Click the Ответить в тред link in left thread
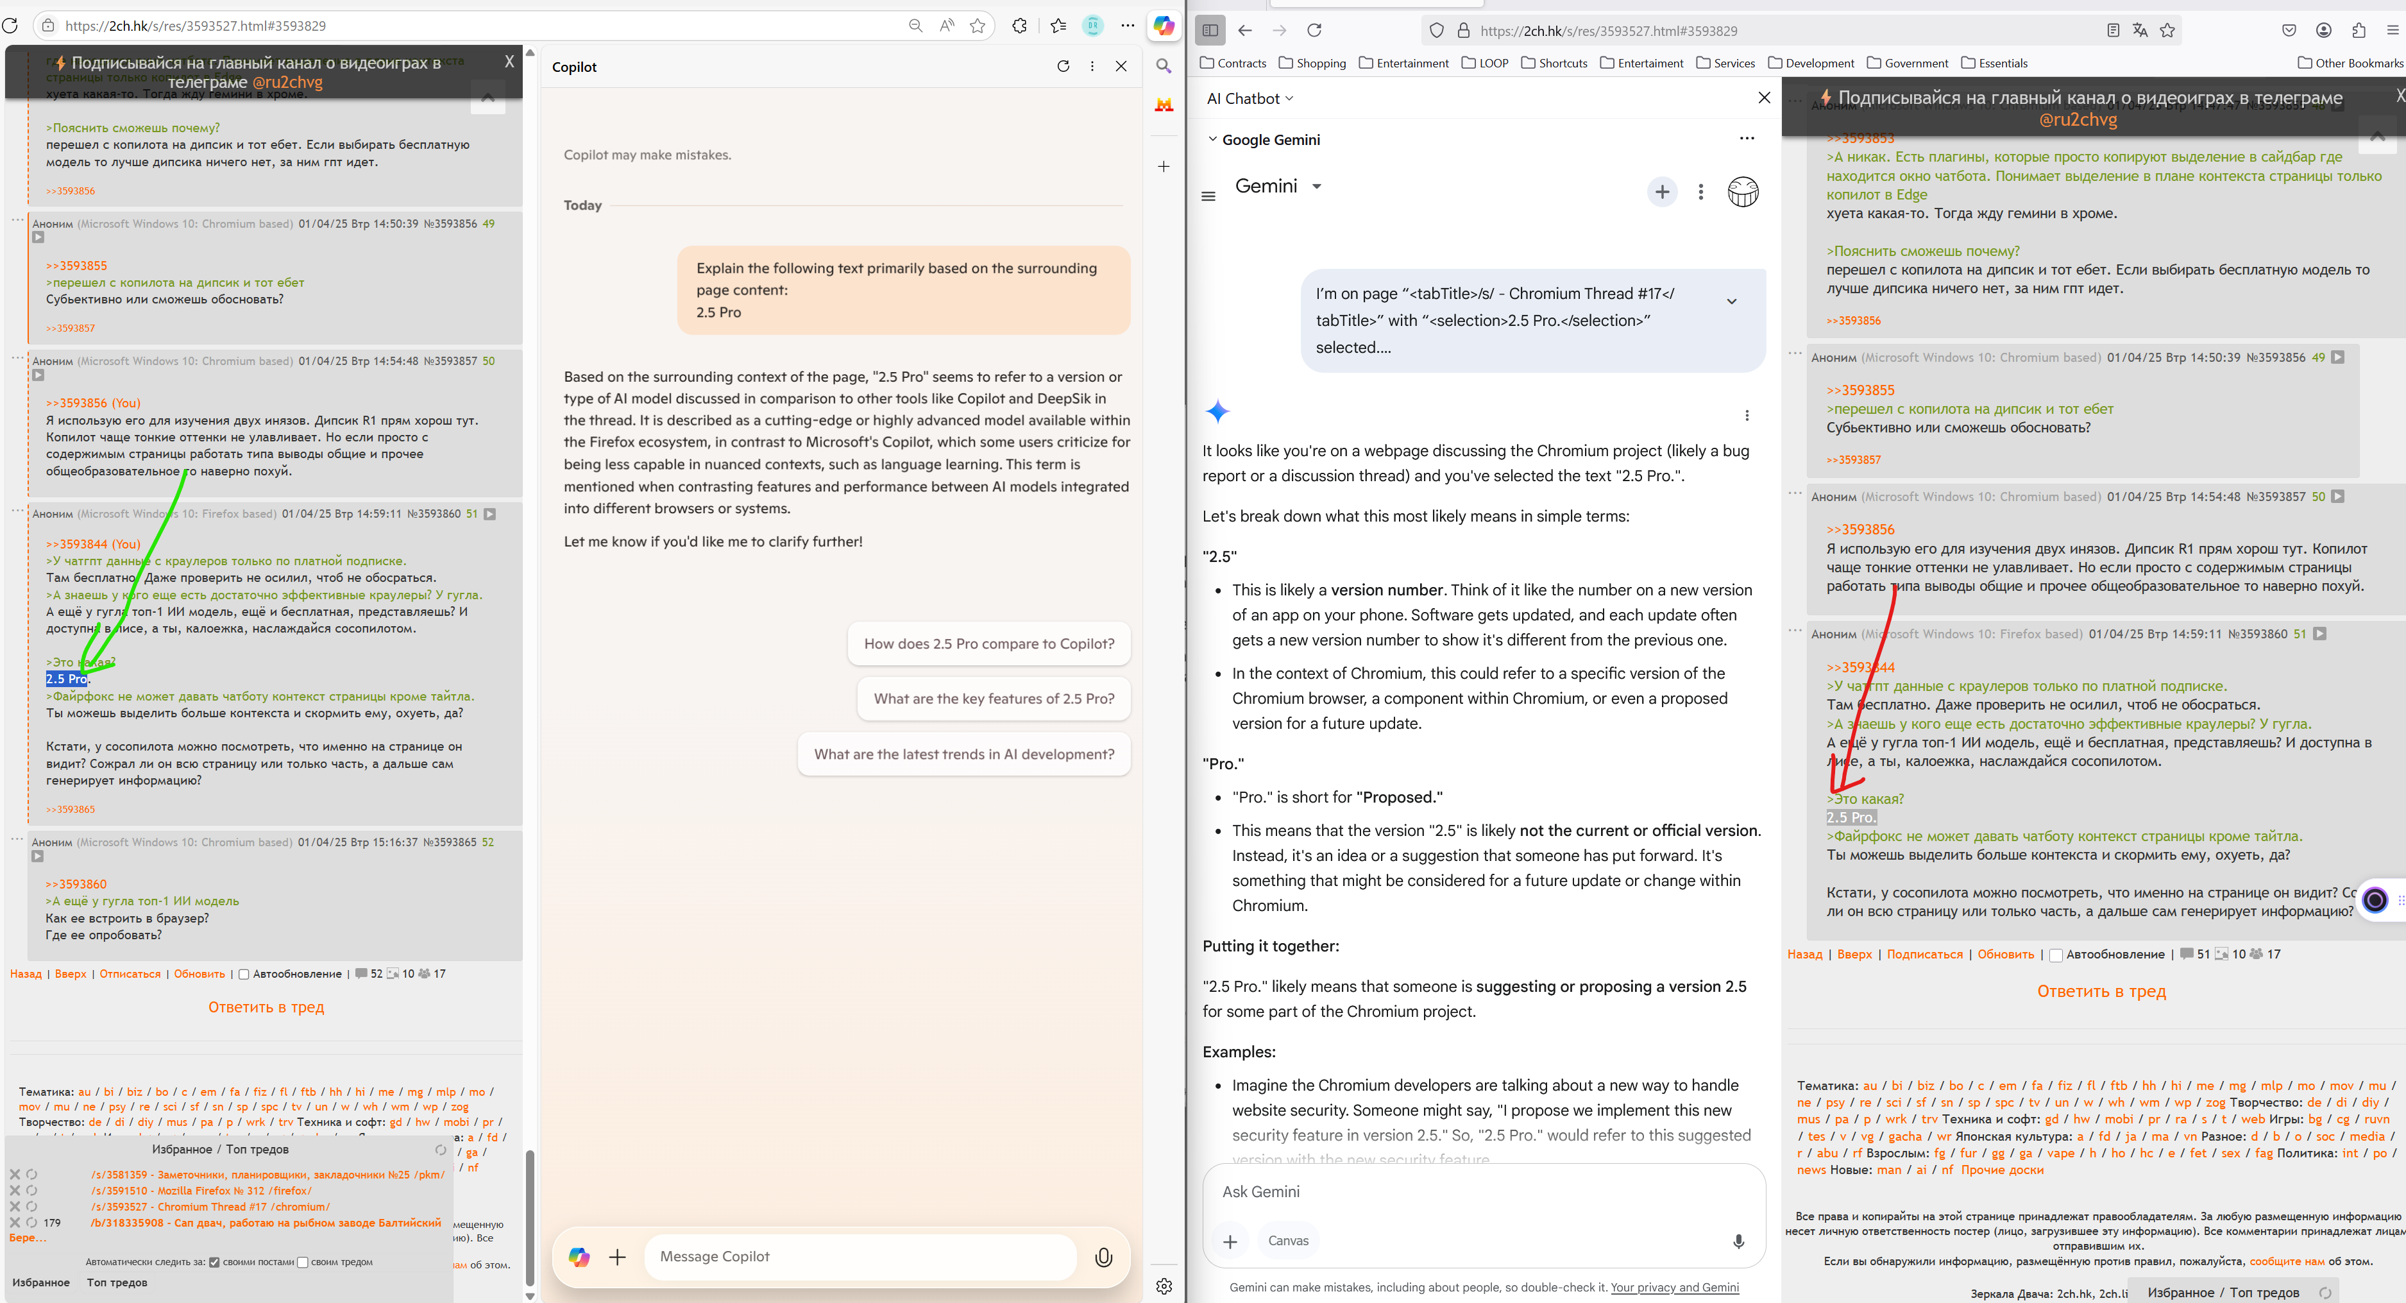Viewport: 2406px width, 1303px height. (x=266, y=1007)
